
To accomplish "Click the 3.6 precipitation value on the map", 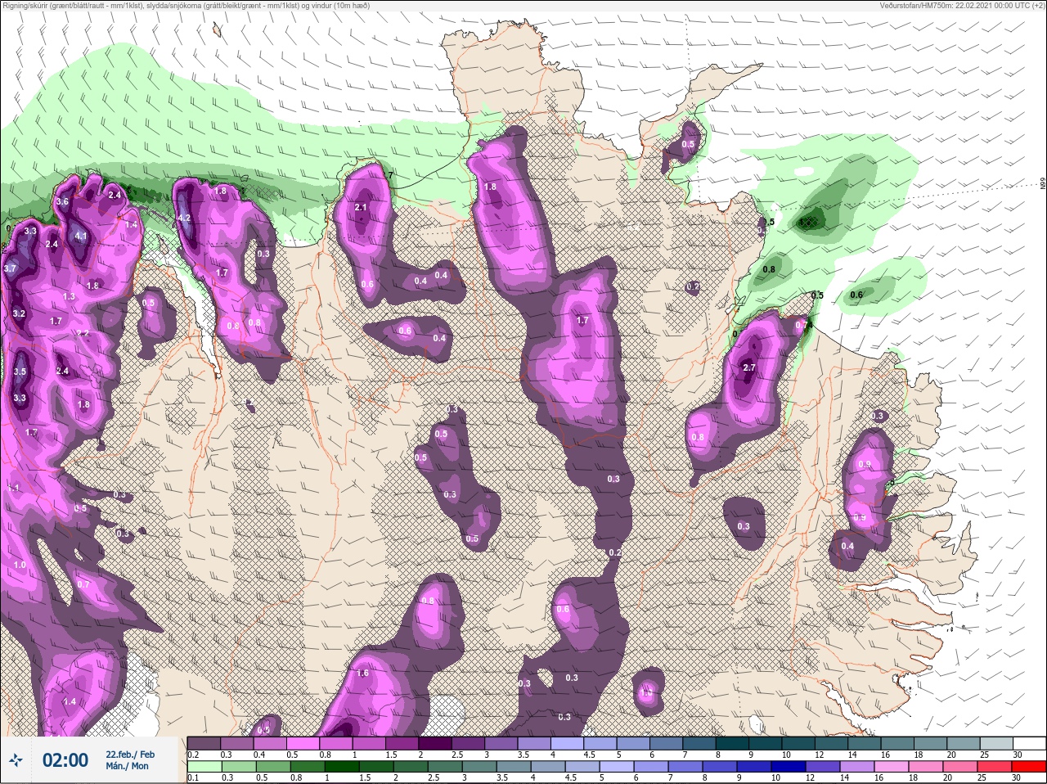I will click(x=62, y=202).
